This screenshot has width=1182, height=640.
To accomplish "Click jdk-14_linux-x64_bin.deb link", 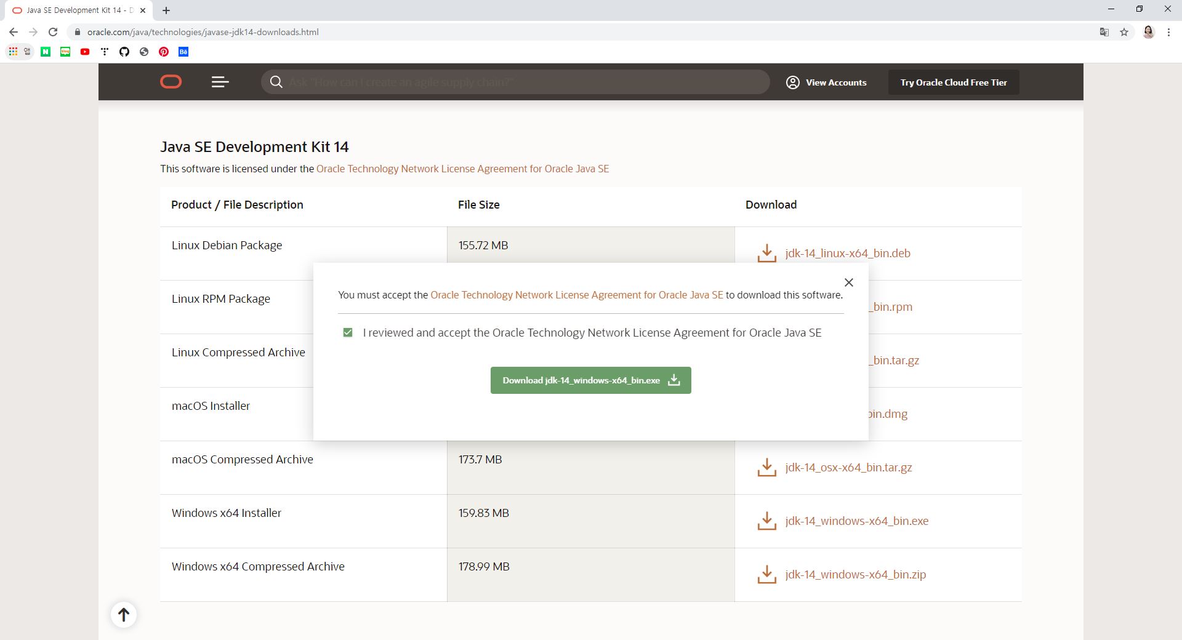I will [x=848, y=253].
